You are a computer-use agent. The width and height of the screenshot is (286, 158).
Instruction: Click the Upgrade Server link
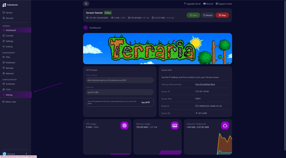pos(192,4)
